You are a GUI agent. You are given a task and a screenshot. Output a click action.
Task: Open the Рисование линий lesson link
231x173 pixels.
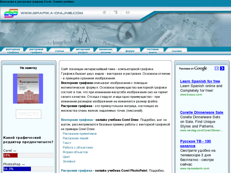pos(75,138)
